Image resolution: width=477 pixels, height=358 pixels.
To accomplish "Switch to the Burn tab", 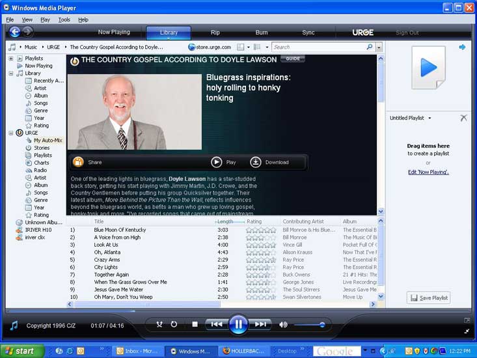I will (262, 33).
